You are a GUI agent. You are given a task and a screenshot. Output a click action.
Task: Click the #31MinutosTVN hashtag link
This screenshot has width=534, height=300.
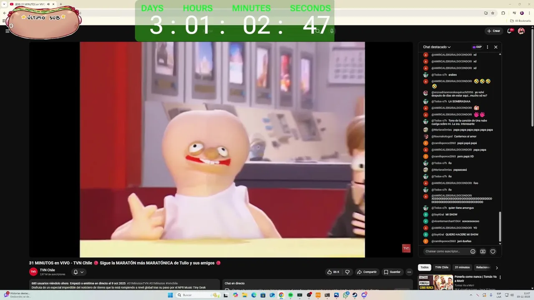(x=138, y=283)
